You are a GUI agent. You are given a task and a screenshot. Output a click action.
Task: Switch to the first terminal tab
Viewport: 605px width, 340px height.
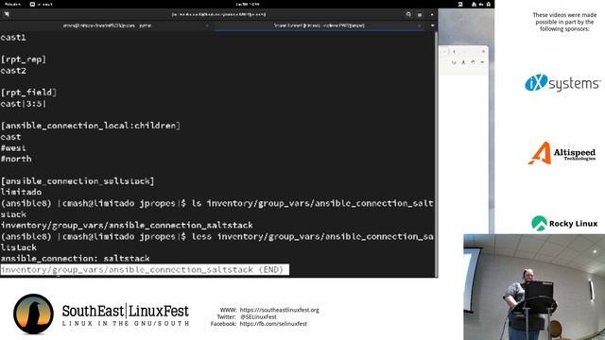107,25
